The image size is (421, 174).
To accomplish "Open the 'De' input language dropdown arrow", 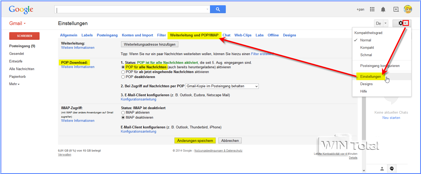I will pyautogui.click(x=385, y=23).
